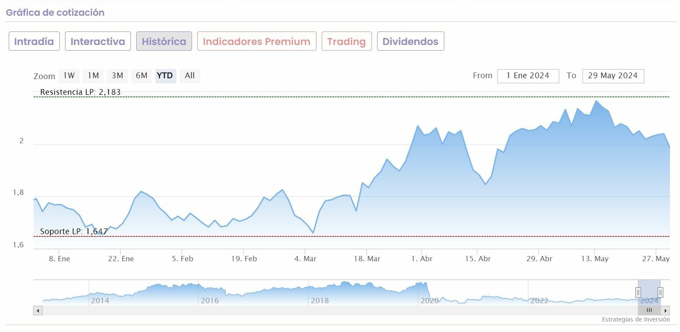
Task: Open the Intradía chart tab
Action: tap(34, 41)
